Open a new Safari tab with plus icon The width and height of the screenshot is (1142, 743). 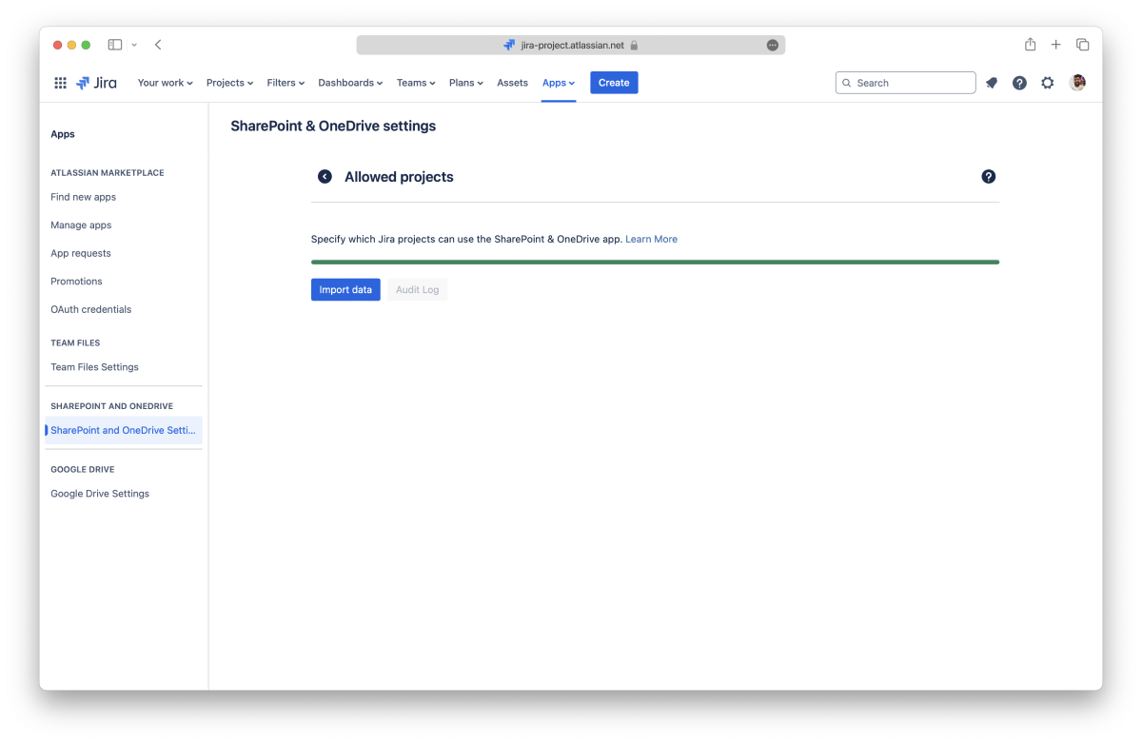[x=1056, y=45]
